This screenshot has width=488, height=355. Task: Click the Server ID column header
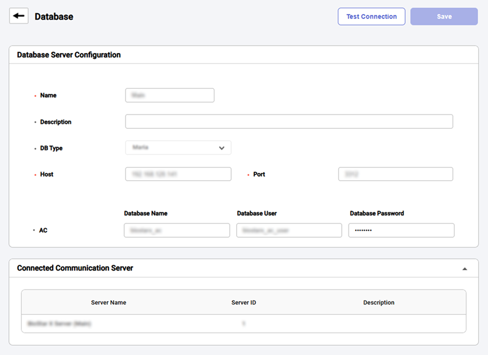(244, 303)
